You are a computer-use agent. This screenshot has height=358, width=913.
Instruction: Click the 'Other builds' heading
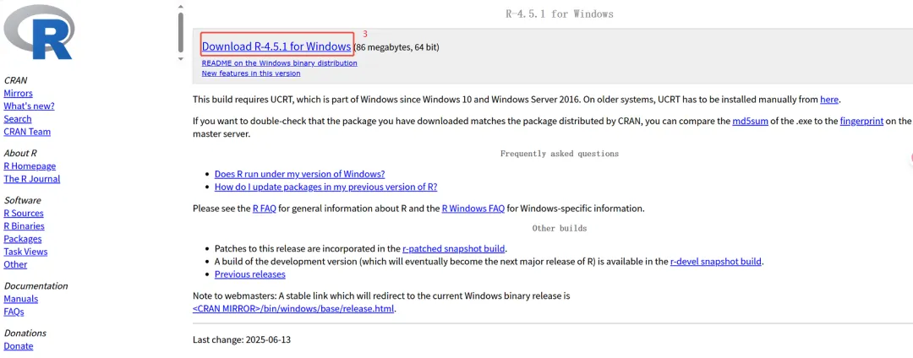tap(559, 229)
